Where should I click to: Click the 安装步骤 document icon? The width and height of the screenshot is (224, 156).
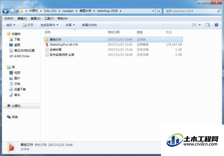47,50
